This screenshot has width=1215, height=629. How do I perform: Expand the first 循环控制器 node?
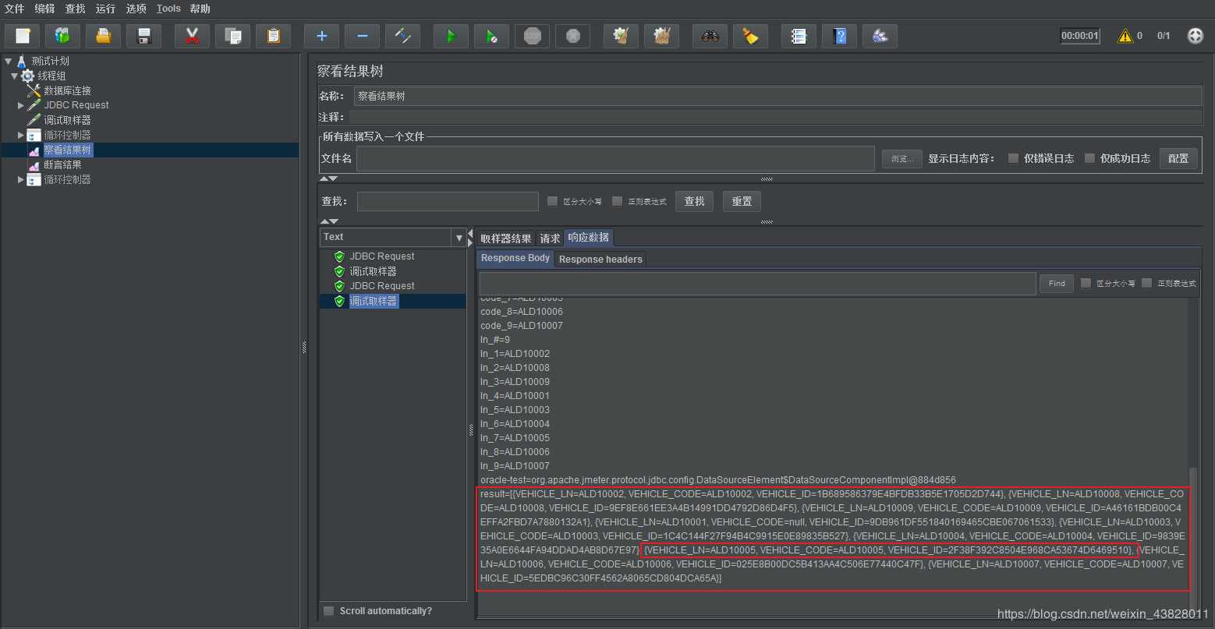[21, 135]
